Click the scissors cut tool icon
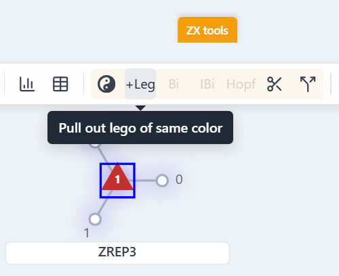 274,84
